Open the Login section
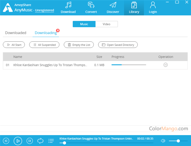191x146 pixels. [153, 8]
